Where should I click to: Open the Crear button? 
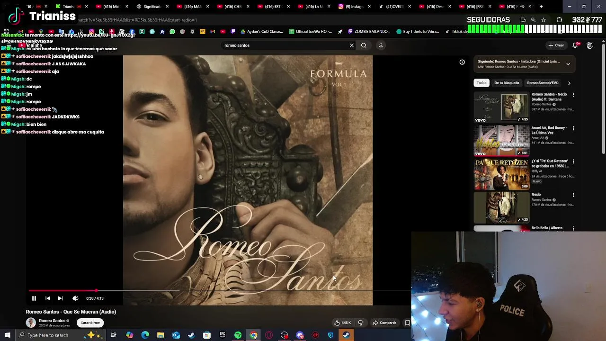coord(556,45)
